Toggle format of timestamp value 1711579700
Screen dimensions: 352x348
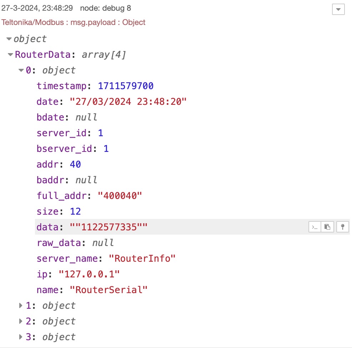(126, 86)
